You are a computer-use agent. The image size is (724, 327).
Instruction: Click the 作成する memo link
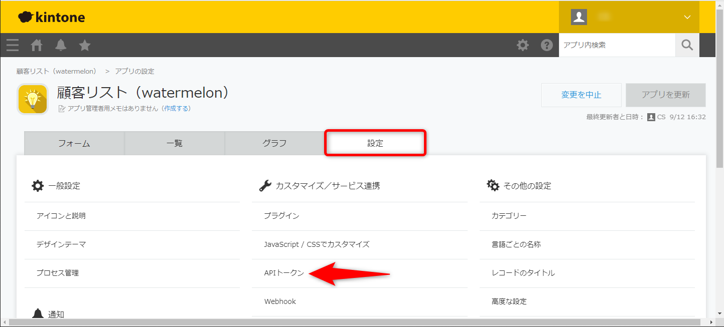[176, 108]
